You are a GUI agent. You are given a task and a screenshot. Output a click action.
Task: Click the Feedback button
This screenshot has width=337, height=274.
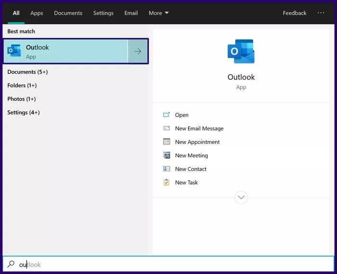pos(295,13)
